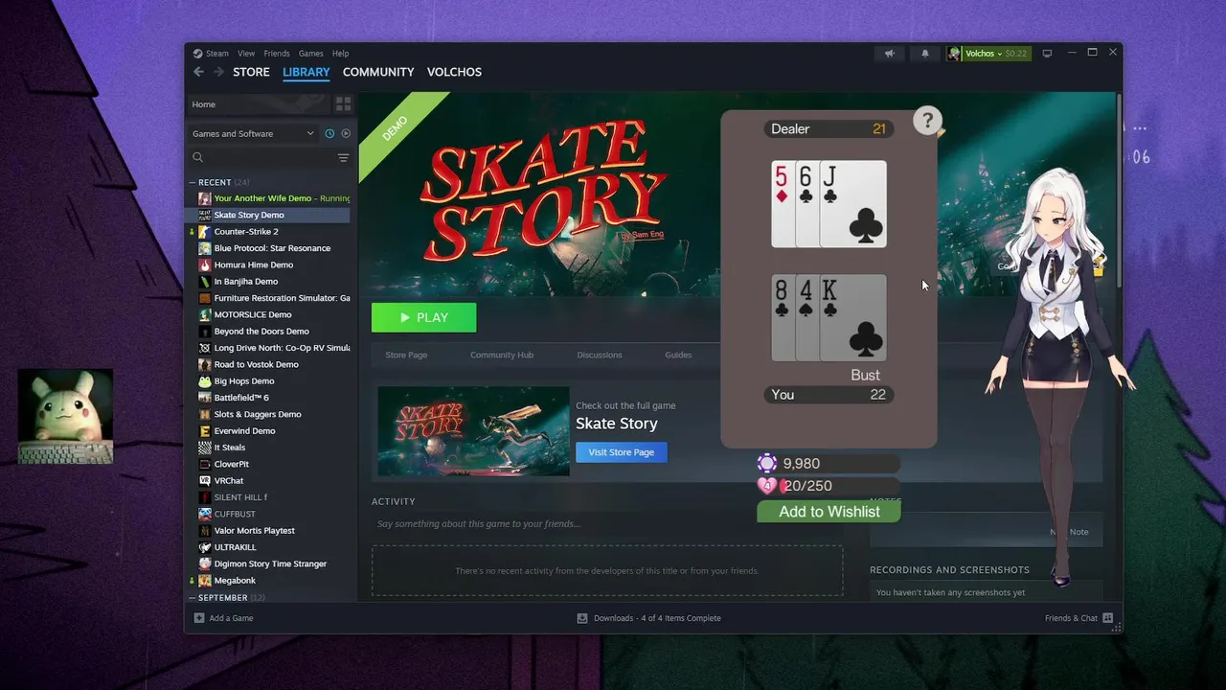Open the Friends menu
Image resolution: width=1226 pixels, height=690 pixels.
pyautogui.click(x=277, y=54)
